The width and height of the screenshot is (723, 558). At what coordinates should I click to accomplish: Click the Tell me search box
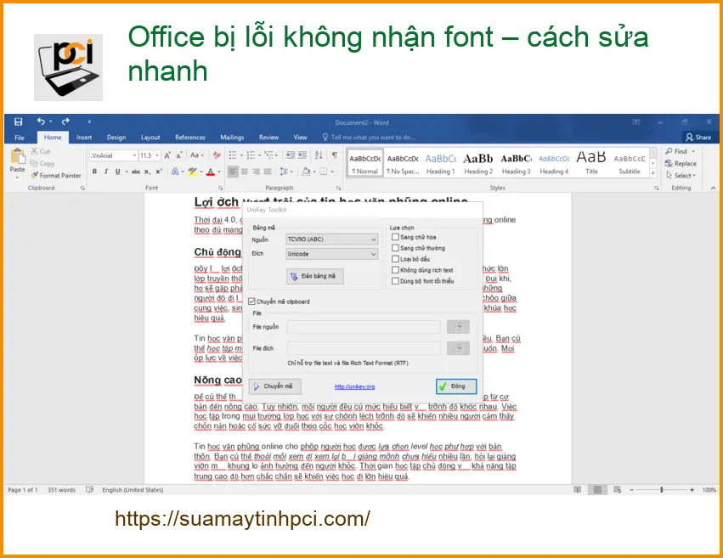pos(369,138)
